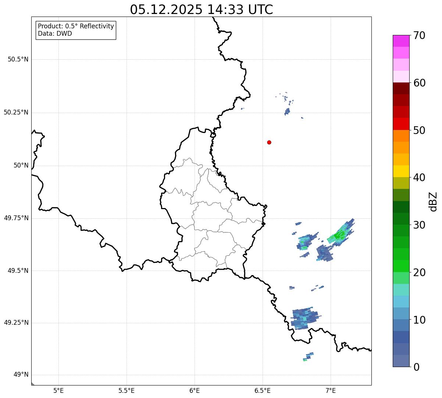
Task: Click the 40 tick on colorbar
Action: coord(419,177)
